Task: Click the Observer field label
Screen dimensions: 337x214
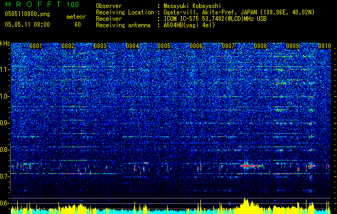Action: pyautogui.click(x=109, y=6)
